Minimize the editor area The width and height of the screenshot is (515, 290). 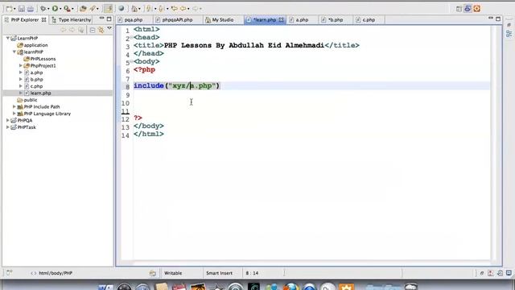pyautogui.click(x=491, y=19)
